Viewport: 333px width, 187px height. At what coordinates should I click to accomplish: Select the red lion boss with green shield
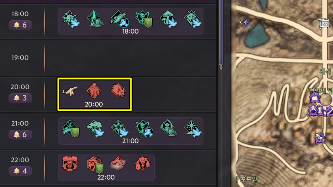[95, 165]
